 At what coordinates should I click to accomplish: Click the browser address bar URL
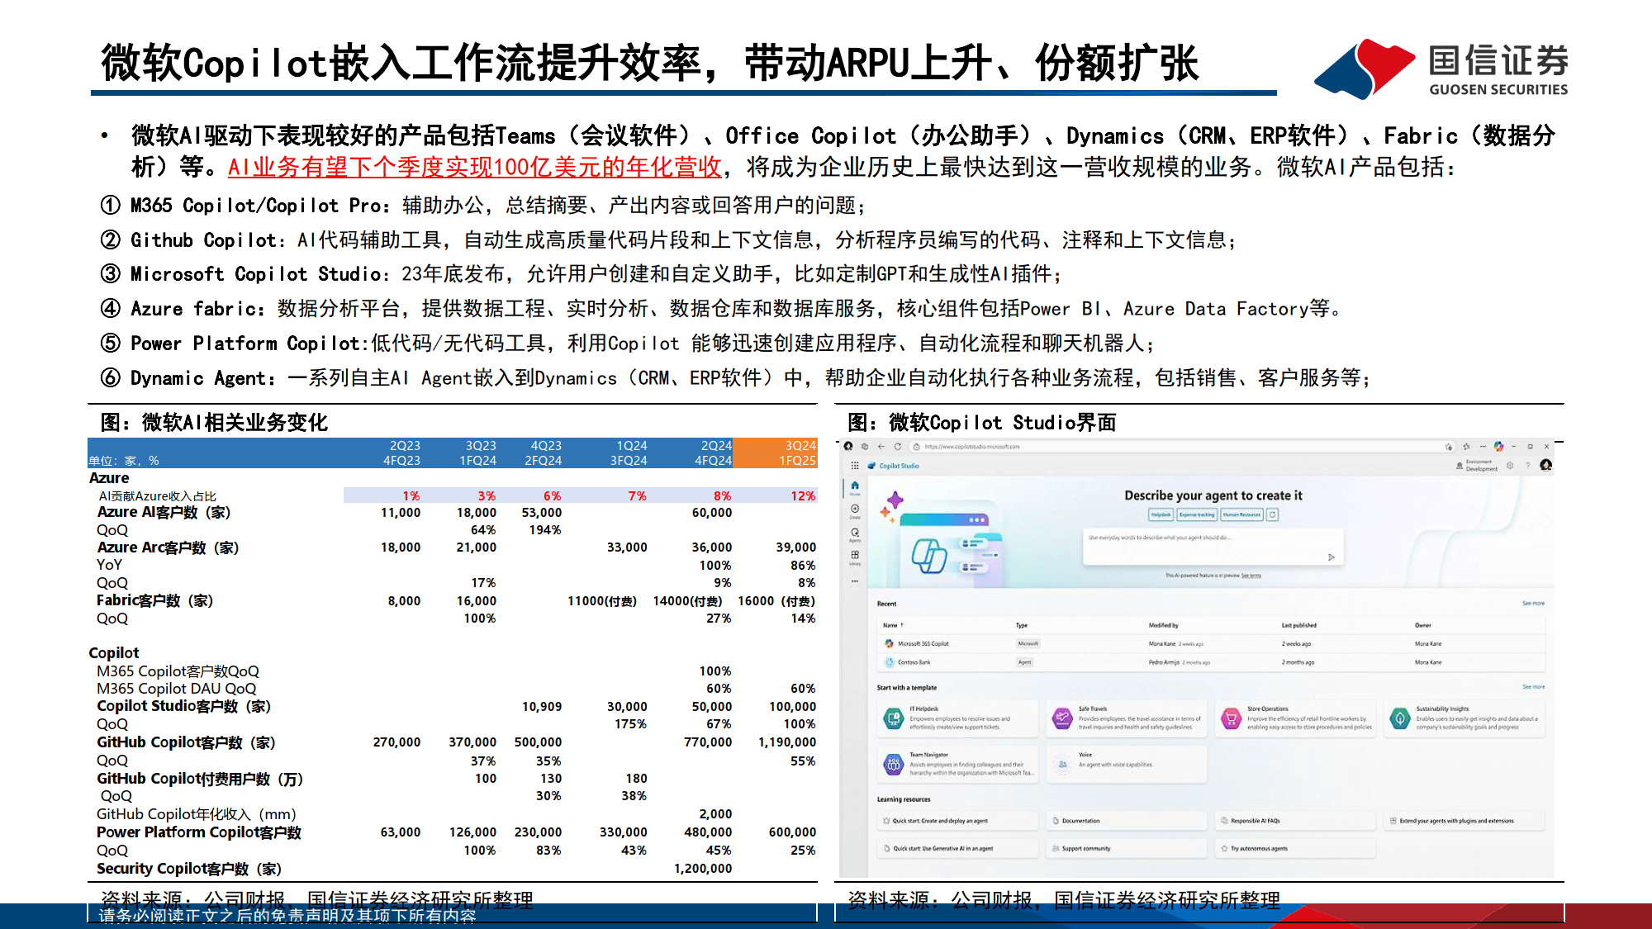click(971, 447)
